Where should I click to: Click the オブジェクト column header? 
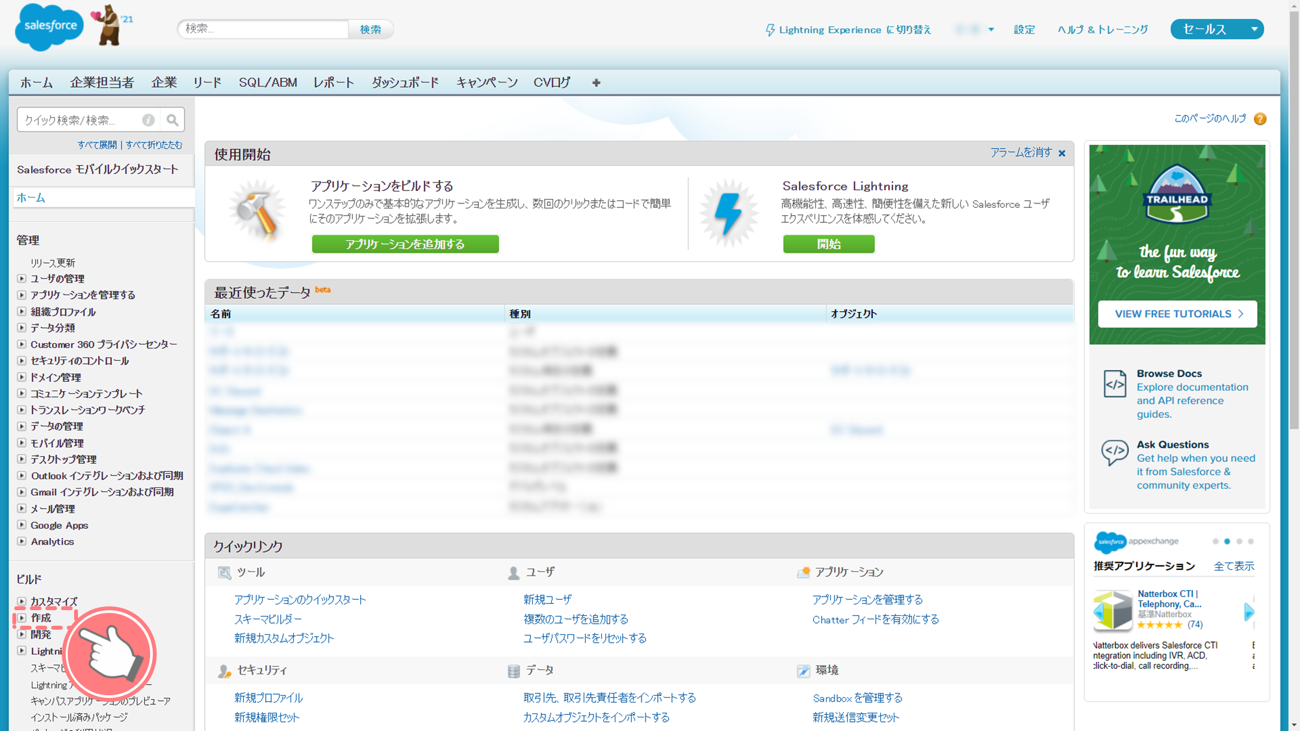pos(853,314)
